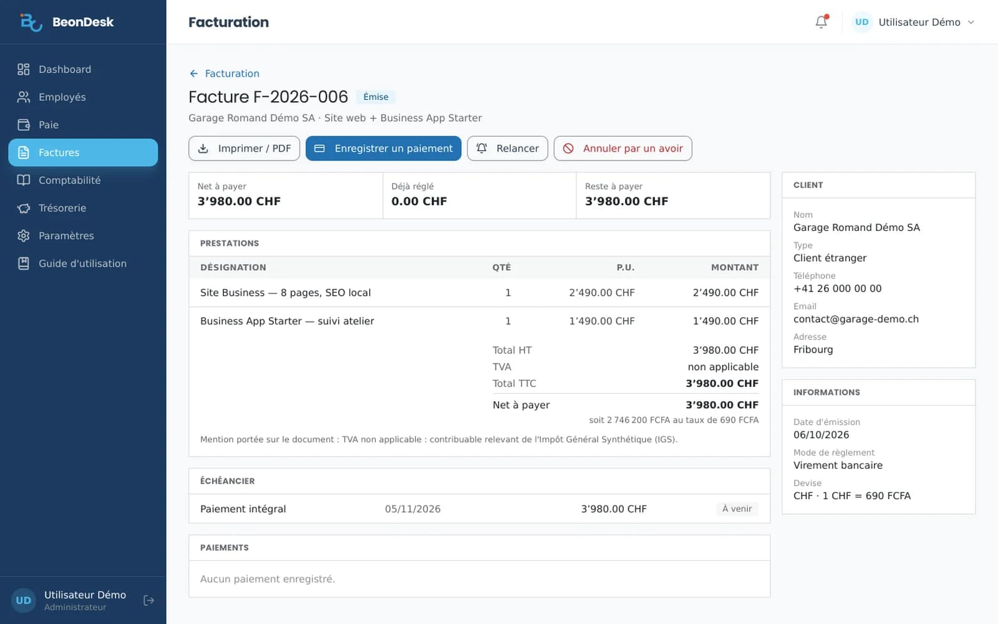Viewport: 998px width, 624px height.
Task: Click the À venir status badge
Action: (737, 509)
